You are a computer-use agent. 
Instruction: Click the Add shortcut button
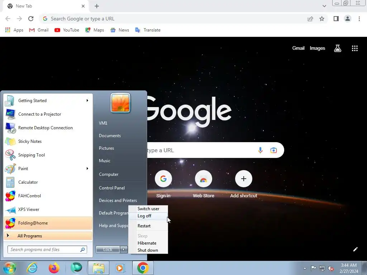pos(244,184)
